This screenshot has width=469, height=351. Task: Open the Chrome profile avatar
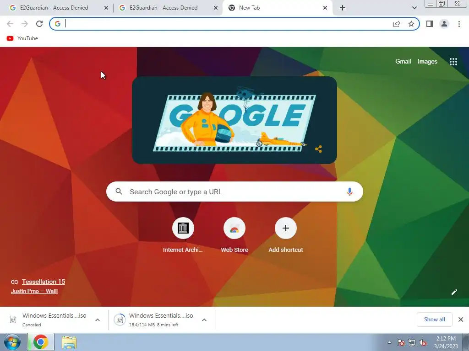point(444,24)
